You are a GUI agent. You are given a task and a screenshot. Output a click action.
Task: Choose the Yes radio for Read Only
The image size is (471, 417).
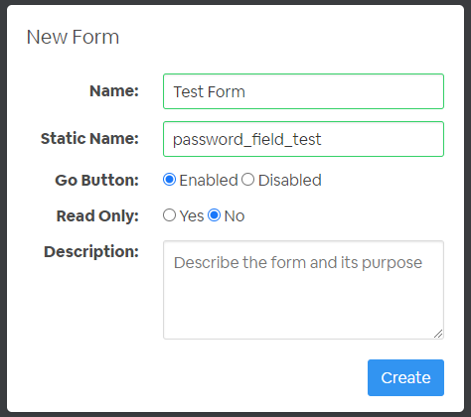(x=169, y=215)
